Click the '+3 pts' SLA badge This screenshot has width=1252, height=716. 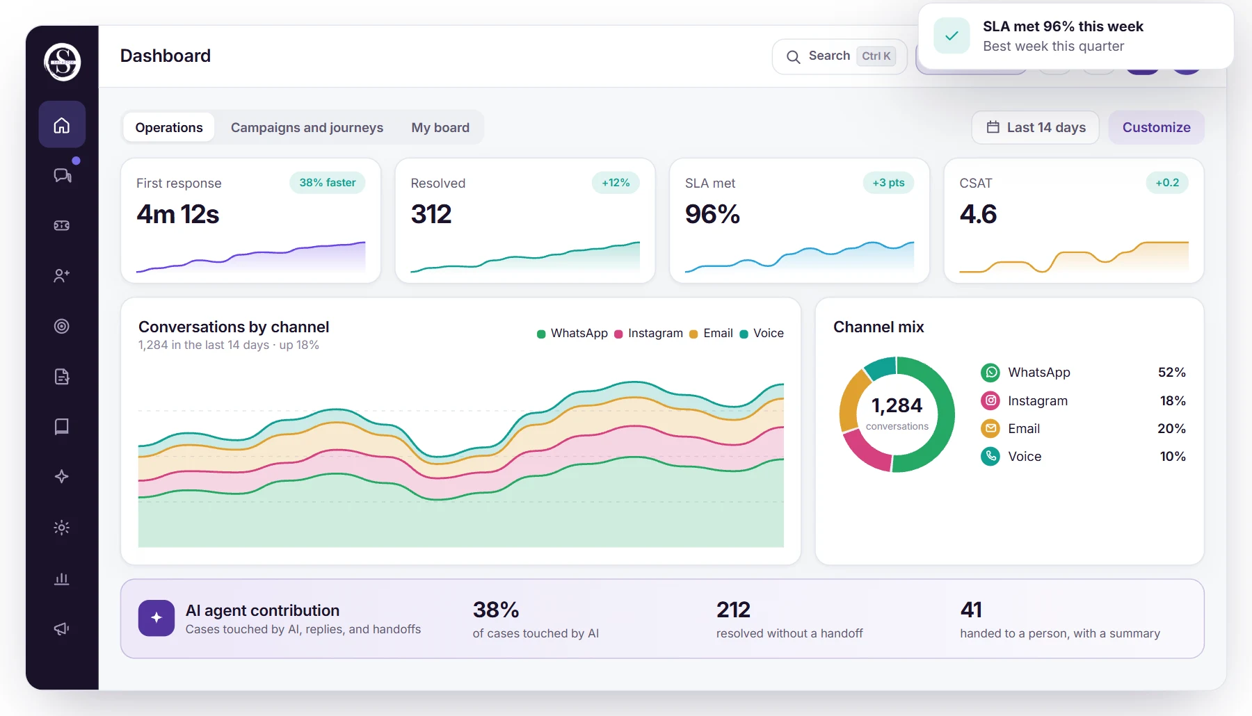pyautogui.click(x=888, y=183)
